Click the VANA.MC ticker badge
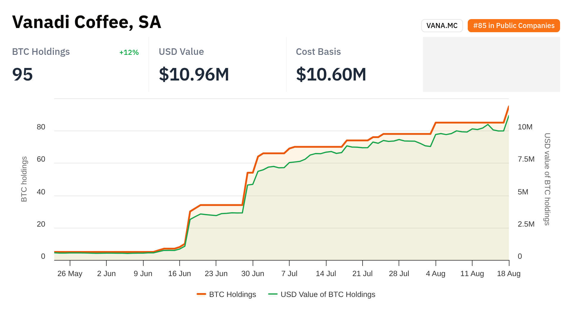The width and height of the screenshot is (572, 322). tap(442, 26)
